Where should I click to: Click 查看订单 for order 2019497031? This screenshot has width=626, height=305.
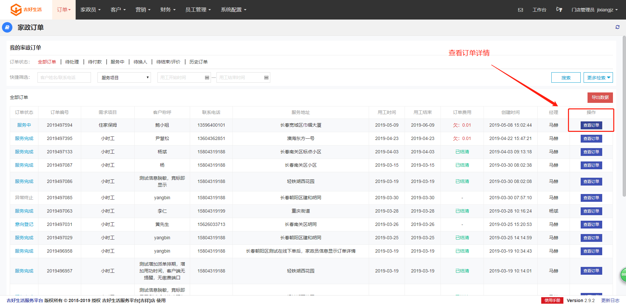[591, 225]
